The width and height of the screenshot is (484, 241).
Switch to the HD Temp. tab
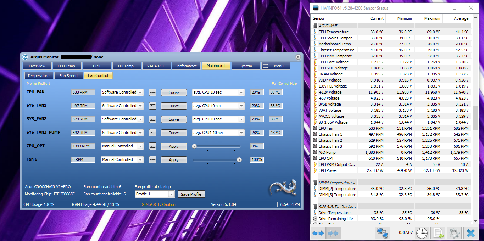click(x=127, y=66)
